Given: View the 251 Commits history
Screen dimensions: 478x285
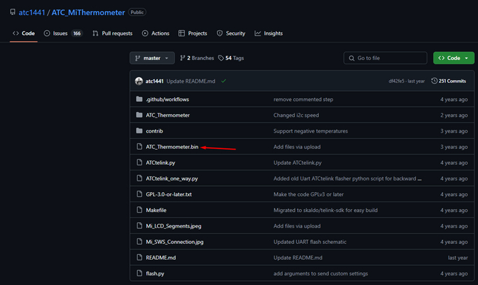Looking at the screenshot, I should pos(449,81).
